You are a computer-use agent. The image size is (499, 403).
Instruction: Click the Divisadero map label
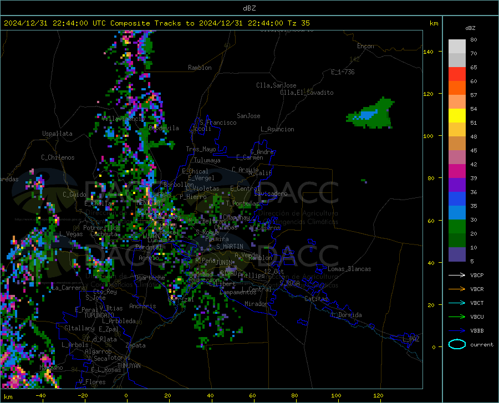point(271,193)
